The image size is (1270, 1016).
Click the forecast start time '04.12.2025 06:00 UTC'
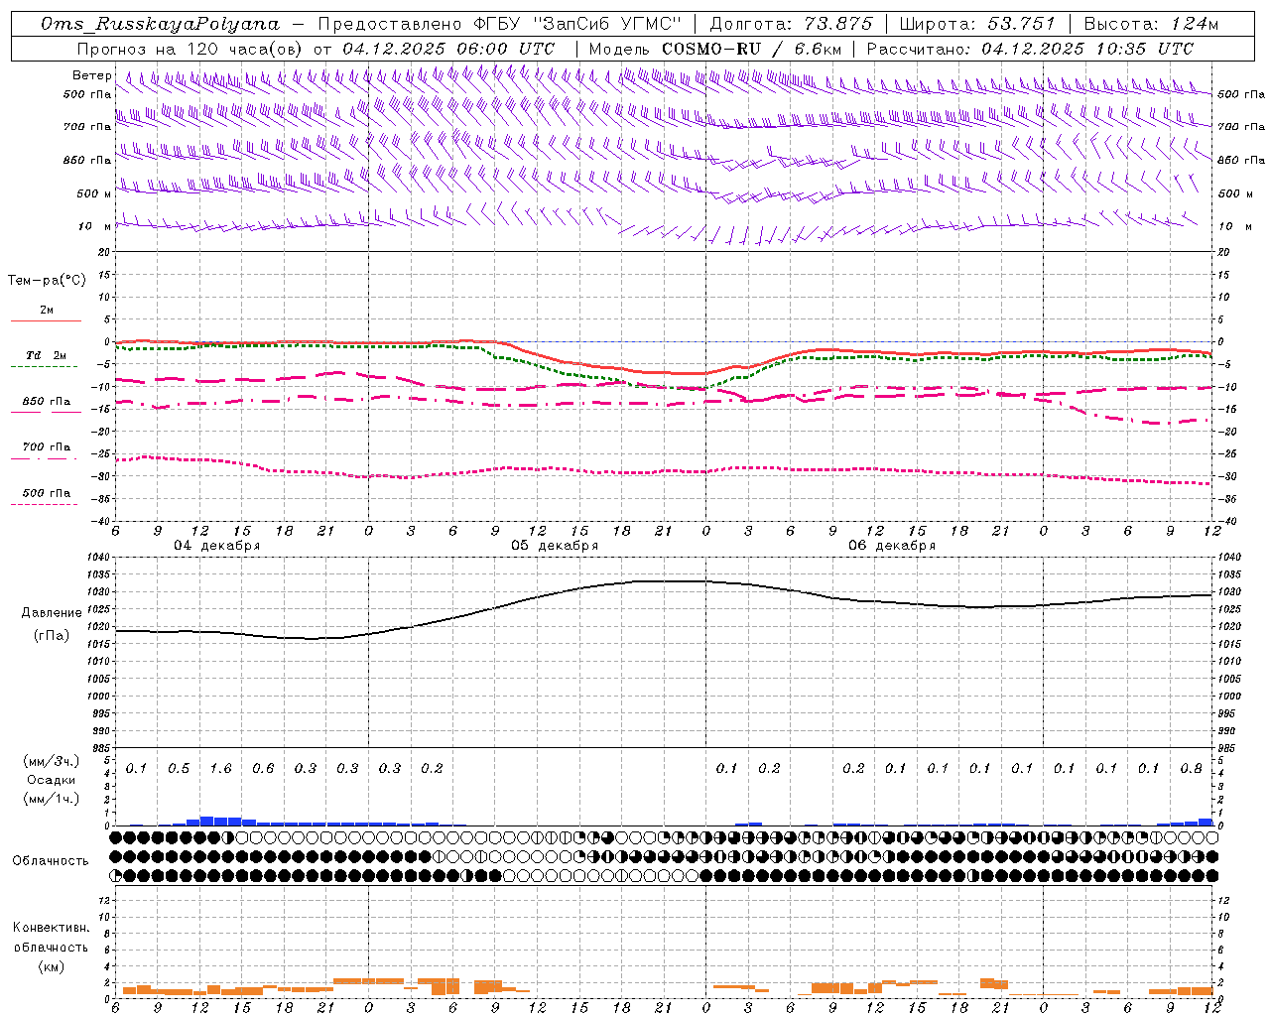pyautogui.click(x=448, y=49)
